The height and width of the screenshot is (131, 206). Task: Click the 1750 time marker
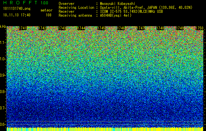click(x=199, y=28)
